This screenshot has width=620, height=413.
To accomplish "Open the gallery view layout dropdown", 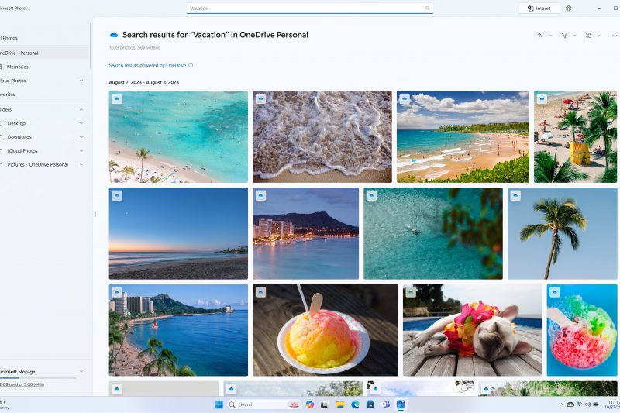I will 593,36.
